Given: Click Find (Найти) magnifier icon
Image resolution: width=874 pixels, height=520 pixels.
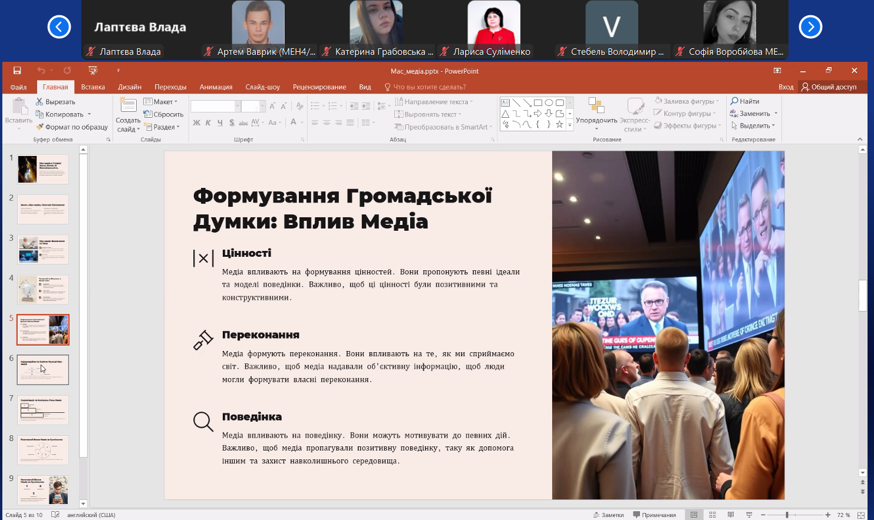Looking at the screenshot, I should pos(735,101).
